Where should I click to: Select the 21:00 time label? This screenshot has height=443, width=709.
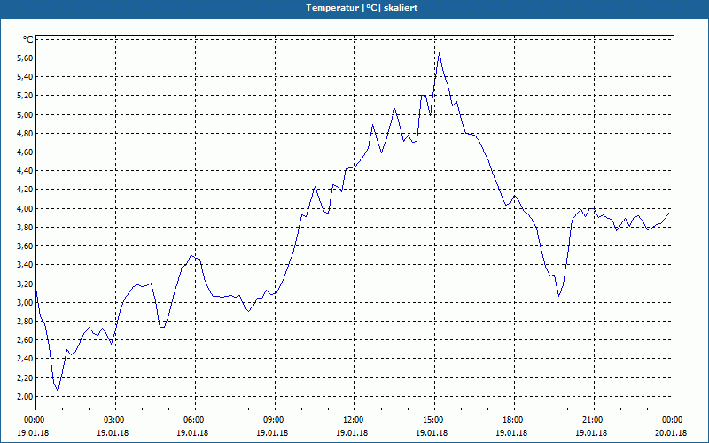pos(594,420)
